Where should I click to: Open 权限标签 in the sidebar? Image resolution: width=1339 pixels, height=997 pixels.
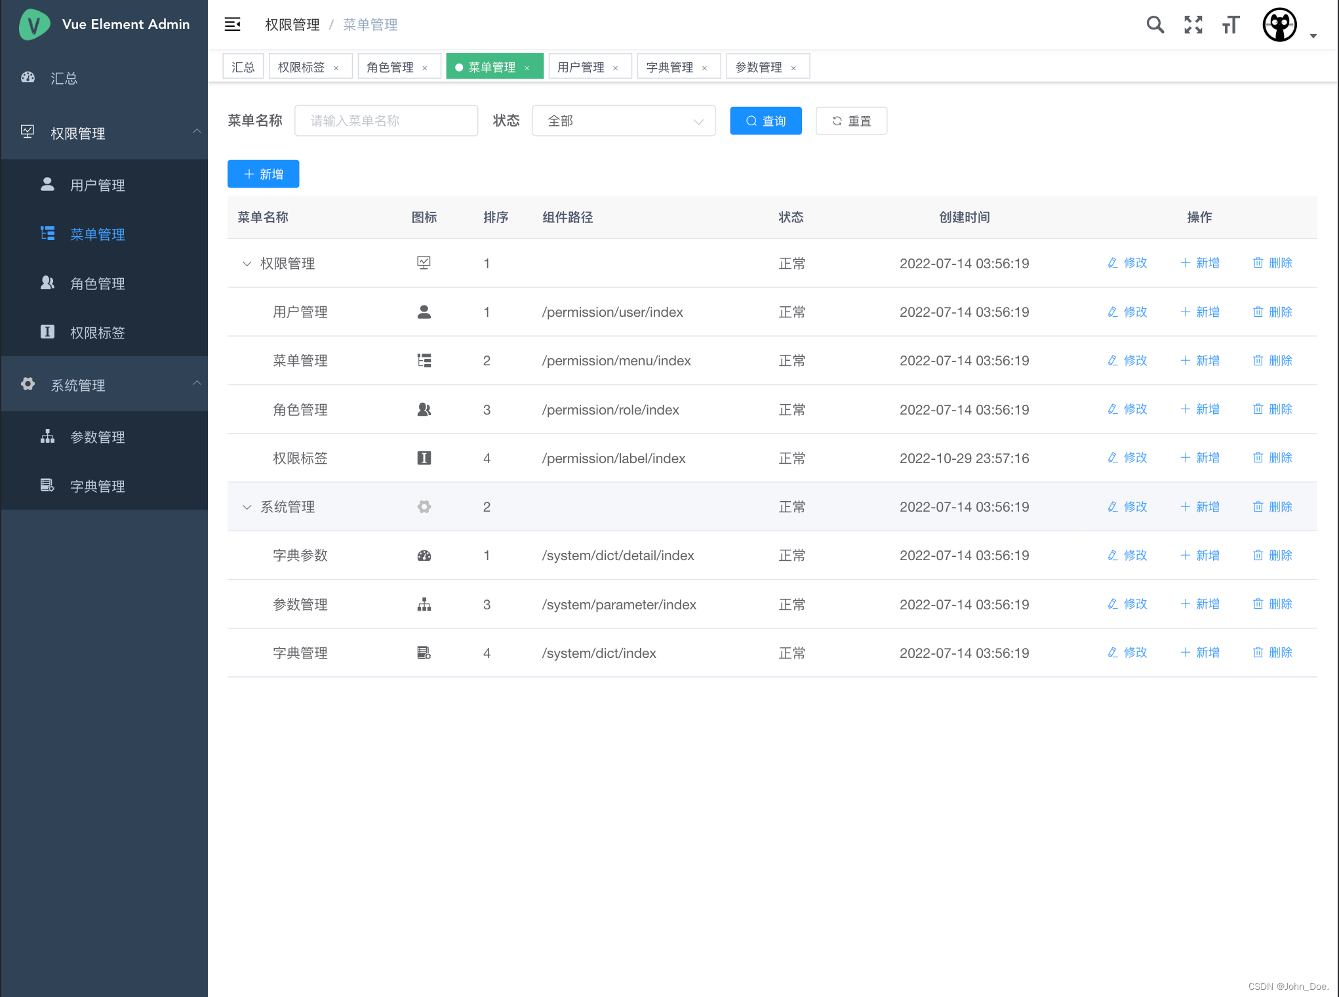(104, 333)
